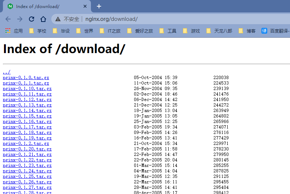Open the 游戏 bookmark folder
Screen dimensions: 290x194
(x=191, y=31)
